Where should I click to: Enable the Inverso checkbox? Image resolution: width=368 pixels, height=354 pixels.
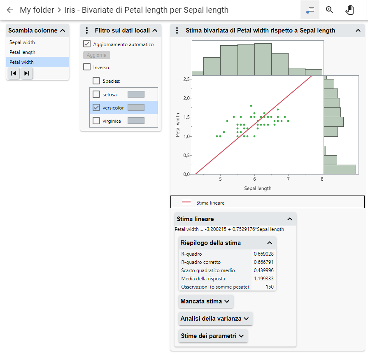[x=87, y=67]
